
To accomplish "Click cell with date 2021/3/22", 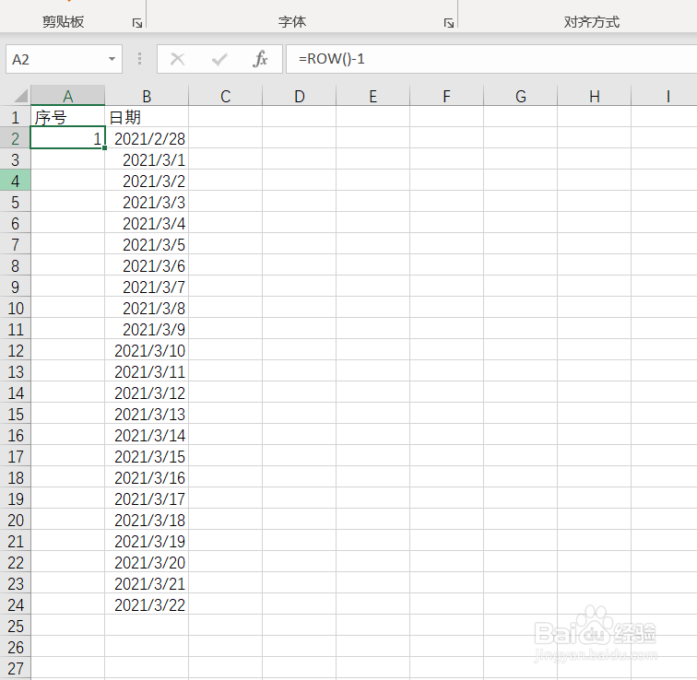I will (147, 604).
